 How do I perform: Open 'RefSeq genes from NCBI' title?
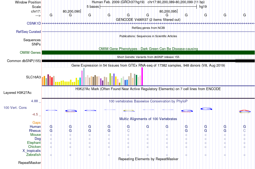[148, 28]
